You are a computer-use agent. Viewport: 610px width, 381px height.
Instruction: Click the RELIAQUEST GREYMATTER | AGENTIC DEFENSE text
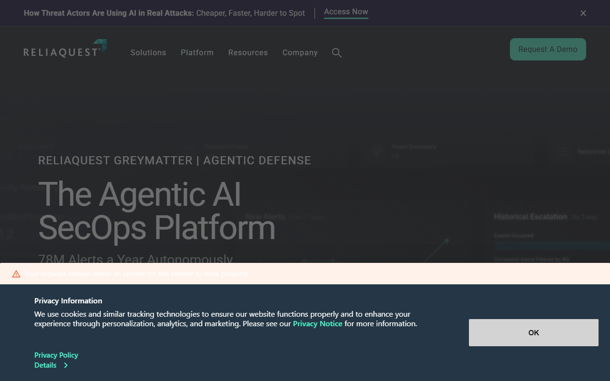click(174, 160)
